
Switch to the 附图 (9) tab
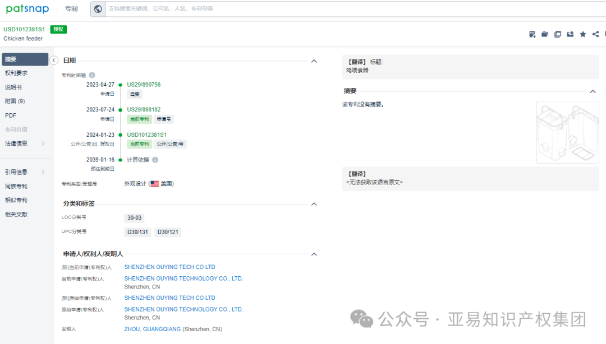pyautogui.click(x=18, y=101)
